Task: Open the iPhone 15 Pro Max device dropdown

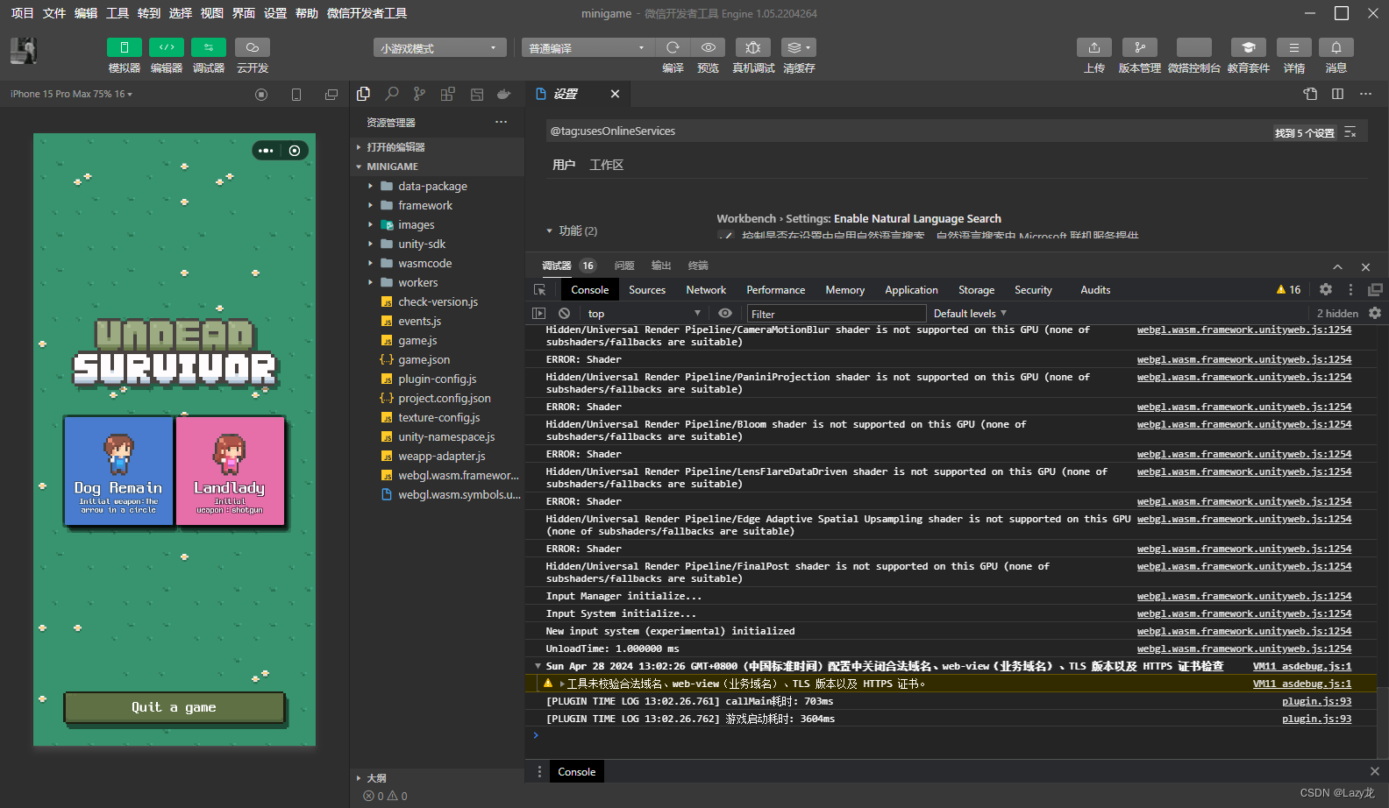Action: (x=71, y=94)
